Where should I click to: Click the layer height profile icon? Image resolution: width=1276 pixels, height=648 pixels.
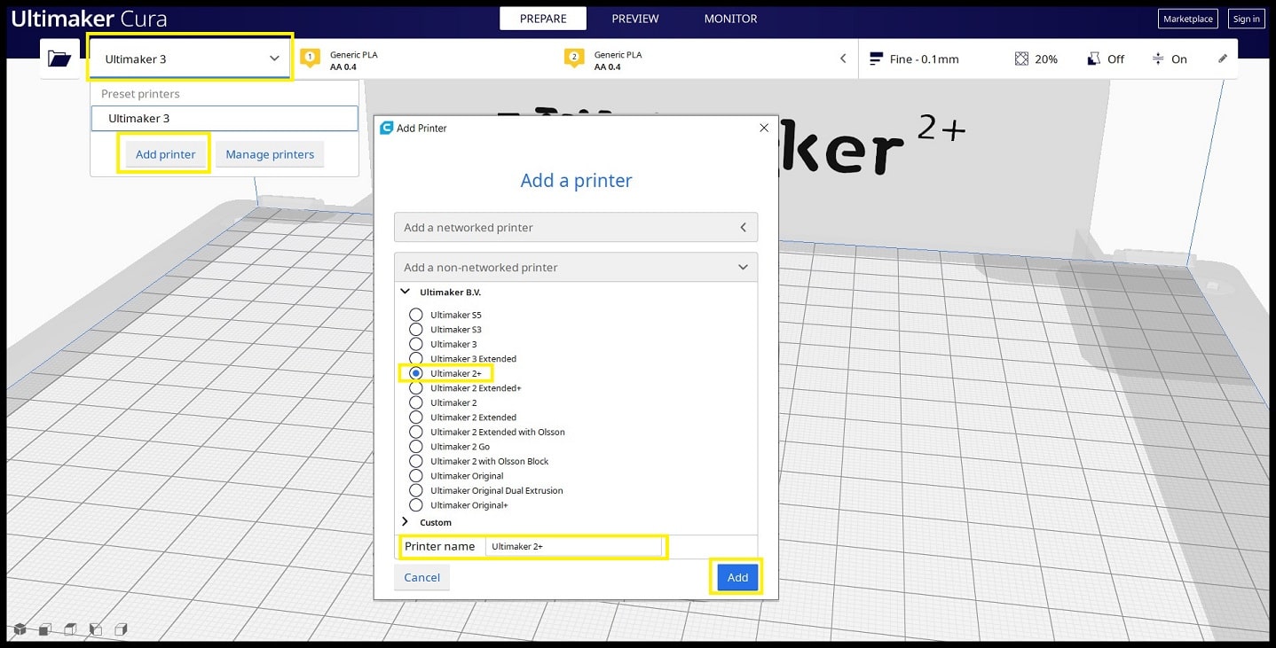coord(876,59)
